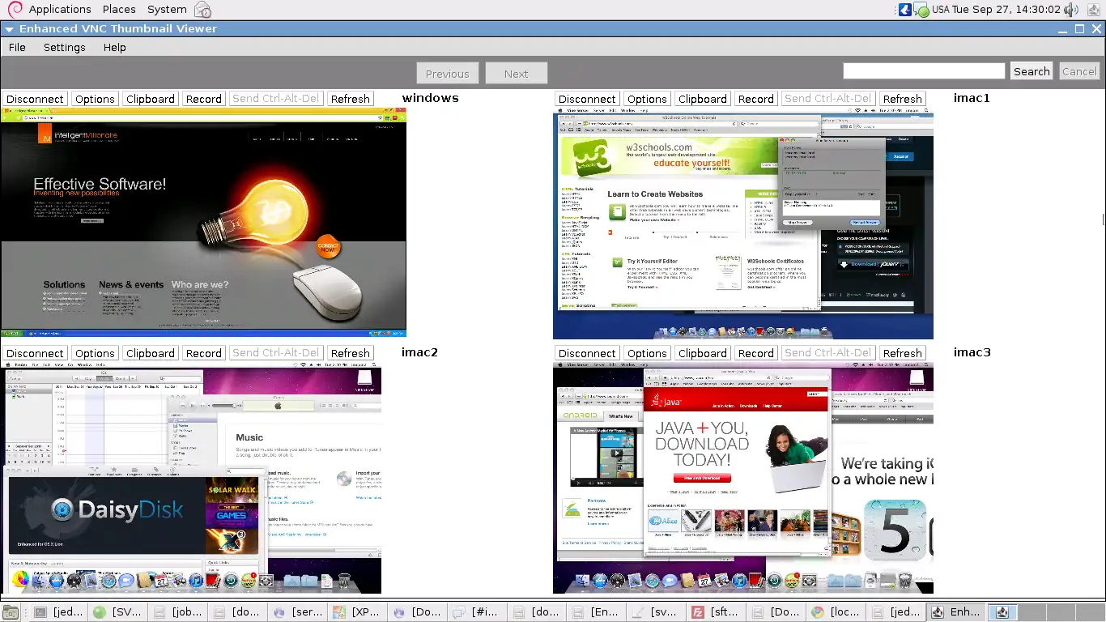Open the Bluetooth tray icon
This screenshot has height=622, width=1106.
[x=905, y=10]
